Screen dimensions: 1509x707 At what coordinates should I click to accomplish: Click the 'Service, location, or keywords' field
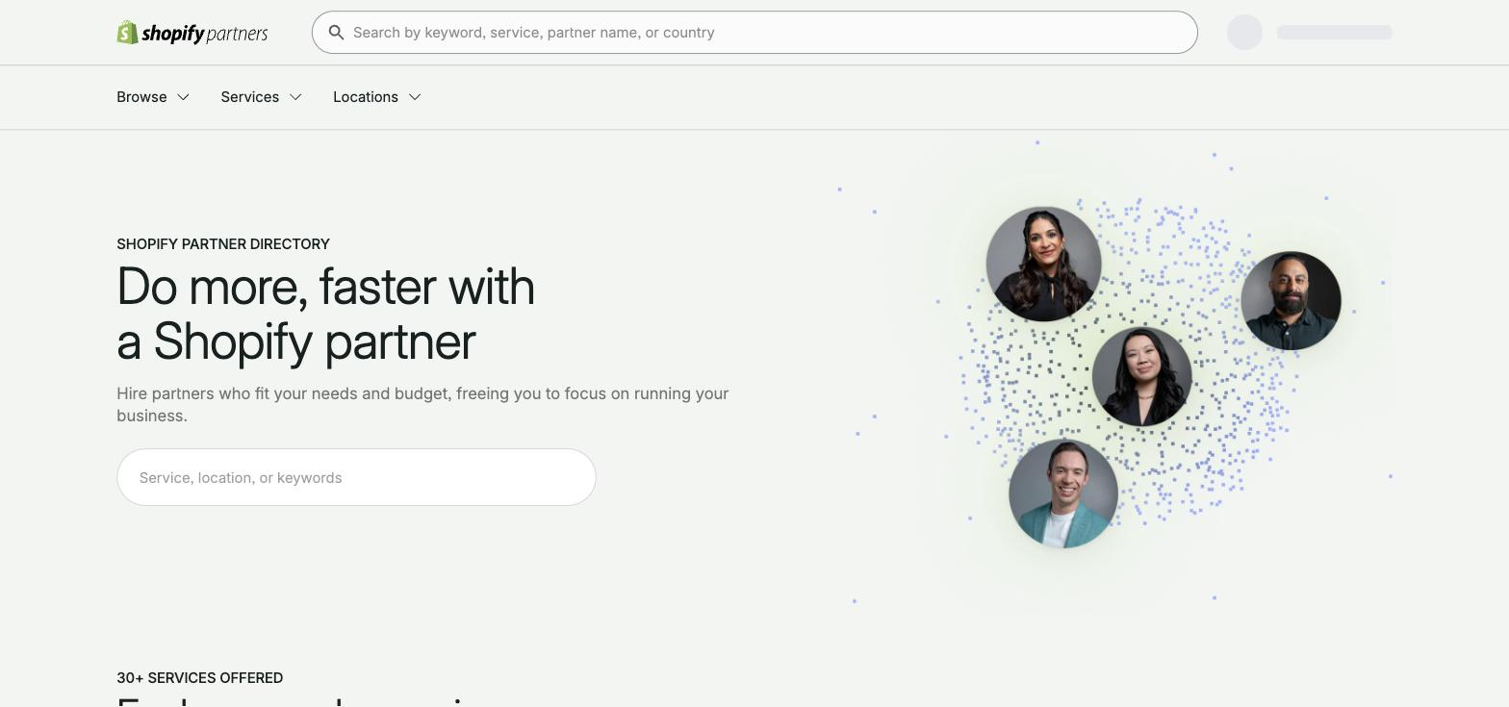356,477
